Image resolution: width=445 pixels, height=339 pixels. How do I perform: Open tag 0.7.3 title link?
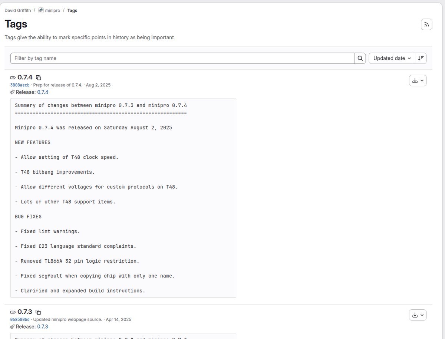pyautogui.click(x=25, y=312)
